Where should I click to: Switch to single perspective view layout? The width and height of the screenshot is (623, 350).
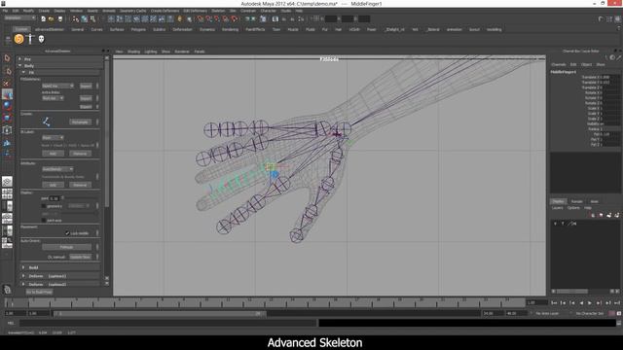click(7, 182)
